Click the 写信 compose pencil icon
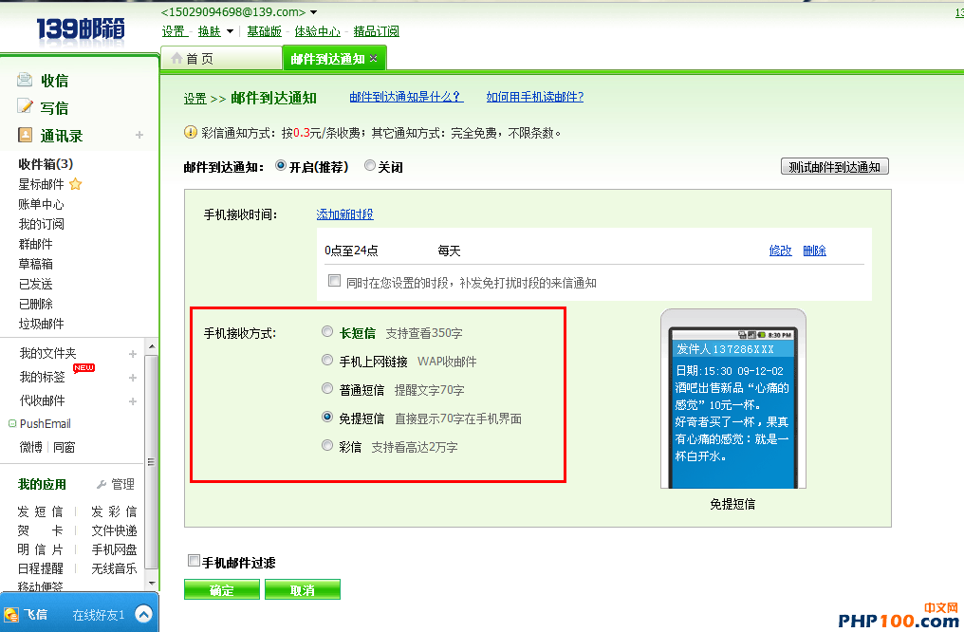964x632 pixels. click(25, 107)
